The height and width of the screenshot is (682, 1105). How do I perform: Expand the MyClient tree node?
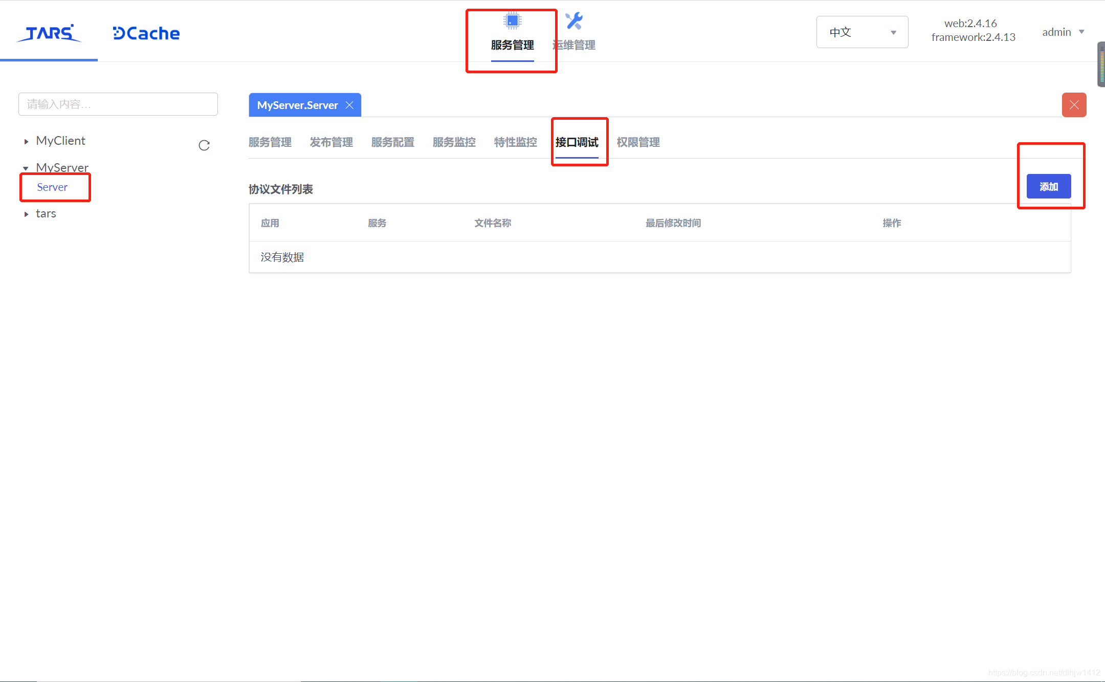coord(27,141)
